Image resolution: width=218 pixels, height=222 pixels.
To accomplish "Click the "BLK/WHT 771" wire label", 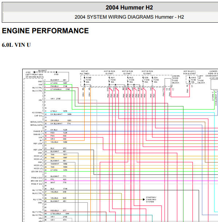I will [x=58, y=176].
